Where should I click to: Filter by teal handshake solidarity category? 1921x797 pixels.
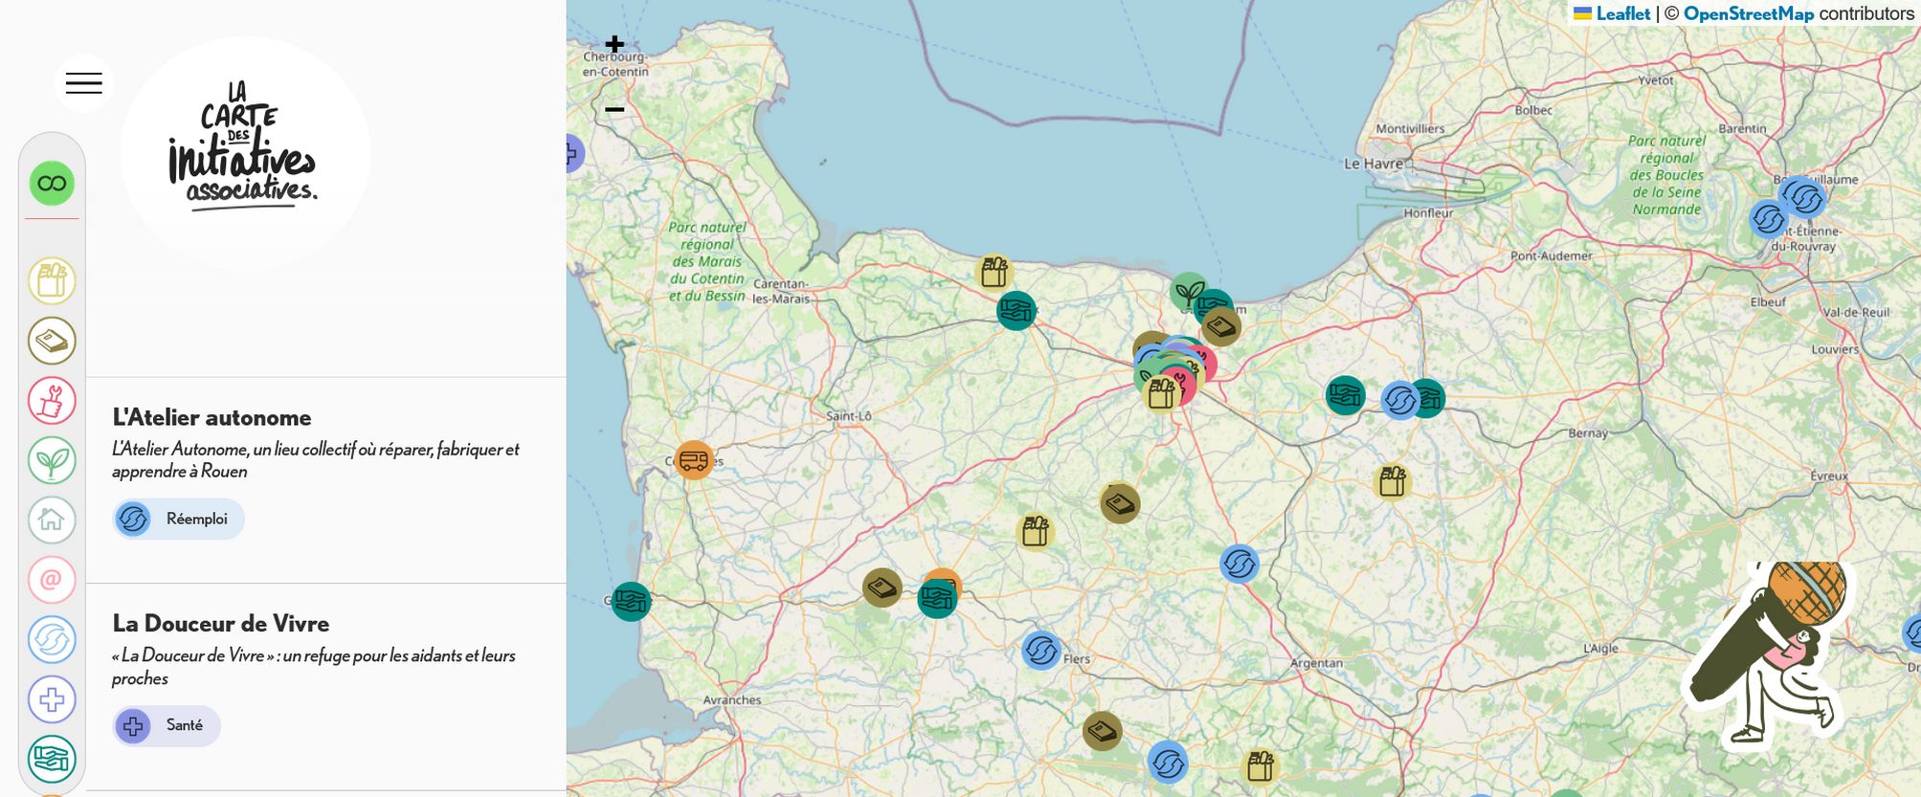point(52,759)
